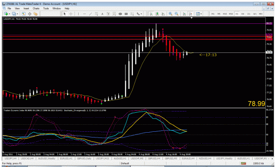276x167 pixels.
Task: Select the M1 timeframe button
Action: 213,14
